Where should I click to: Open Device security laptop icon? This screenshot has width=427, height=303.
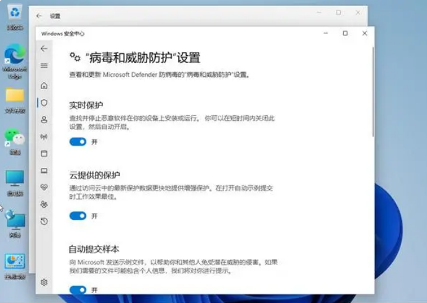point(44,170)
